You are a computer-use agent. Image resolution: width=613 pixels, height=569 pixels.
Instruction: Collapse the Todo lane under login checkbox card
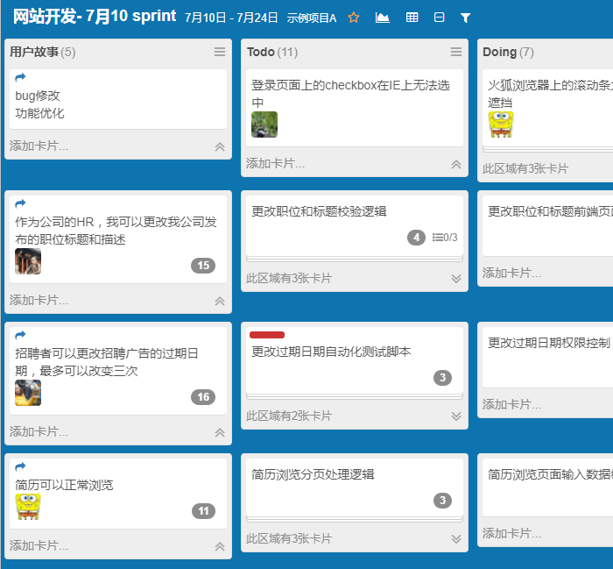pyautogui.click(x=455, y=164)
